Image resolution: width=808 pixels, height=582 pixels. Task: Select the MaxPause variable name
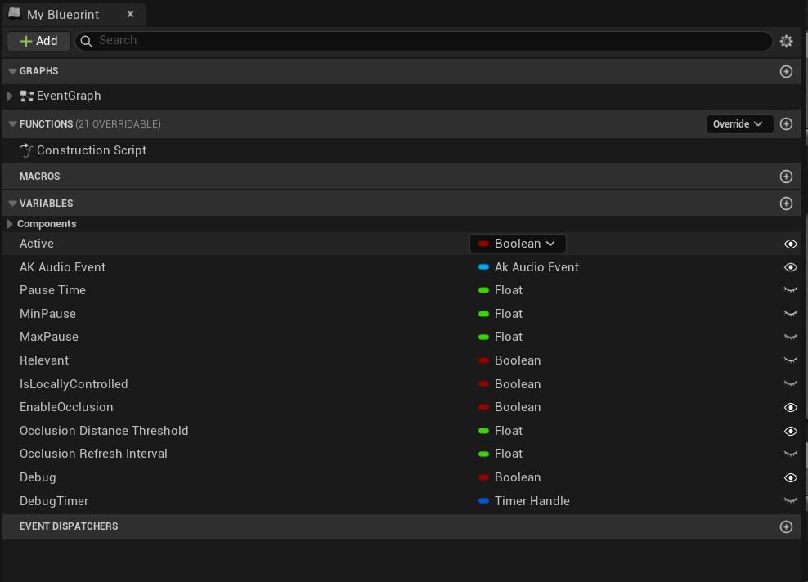point(49,337)
